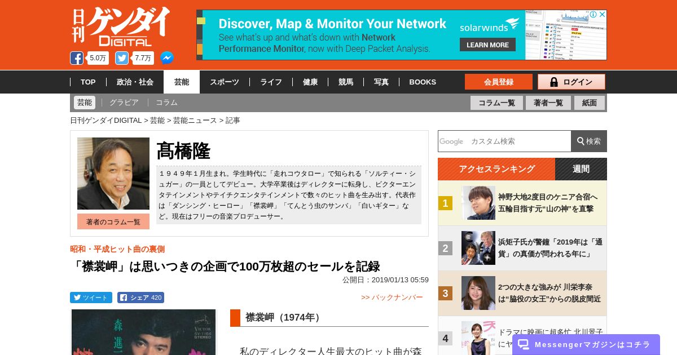Open ranking 2 article about 浜矩子氏

pos(550,248)
